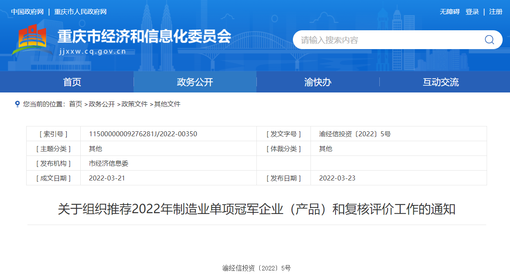The width and height of the screenshot is (510, 277).
Task: Click 政务公开 in the breadcrumb trail
Action: [102, 104]
